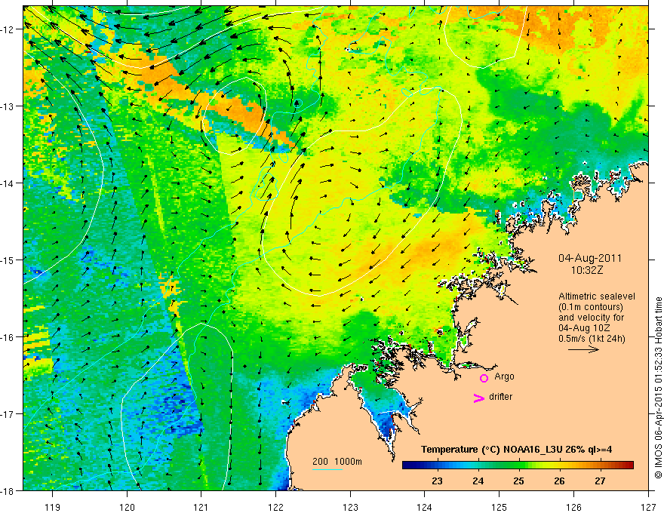Click the latitude axis label -16
The width and height of the screenshot is (664, 513).
(x=8, y=337)
